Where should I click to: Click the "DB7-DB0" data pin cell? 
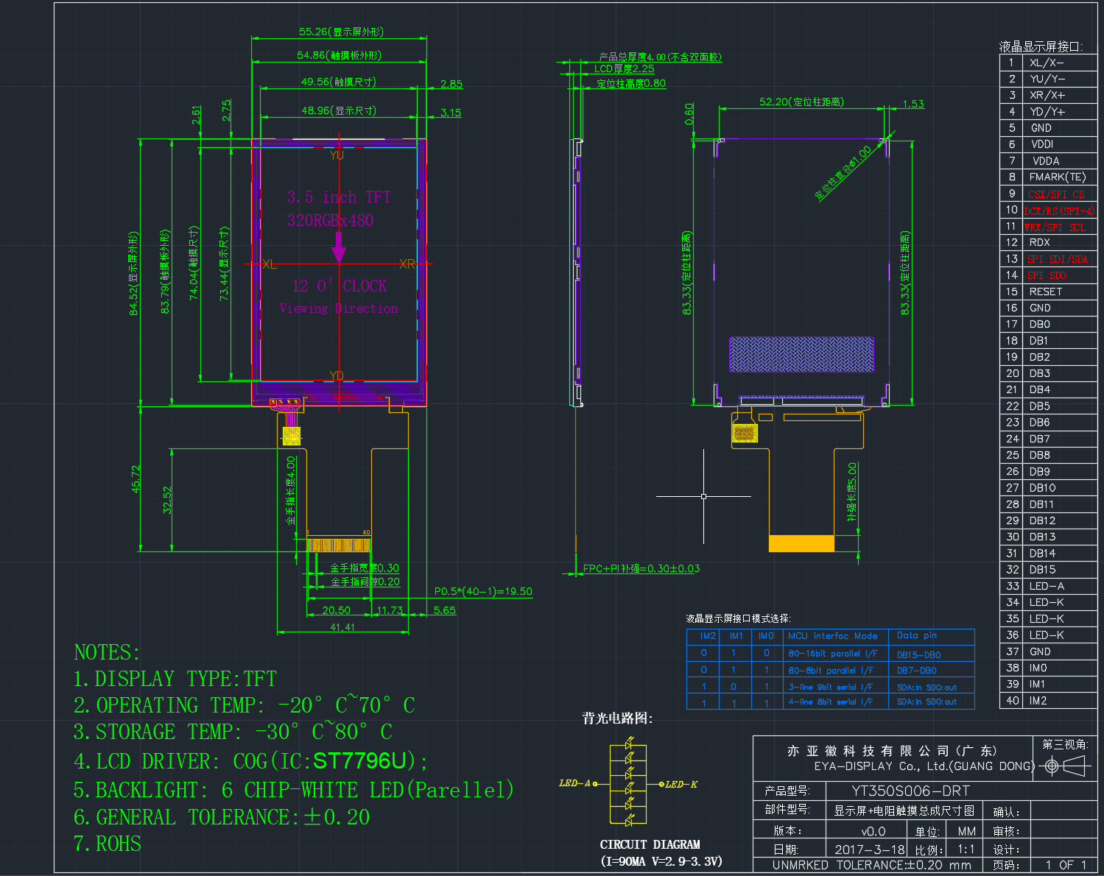917,671
